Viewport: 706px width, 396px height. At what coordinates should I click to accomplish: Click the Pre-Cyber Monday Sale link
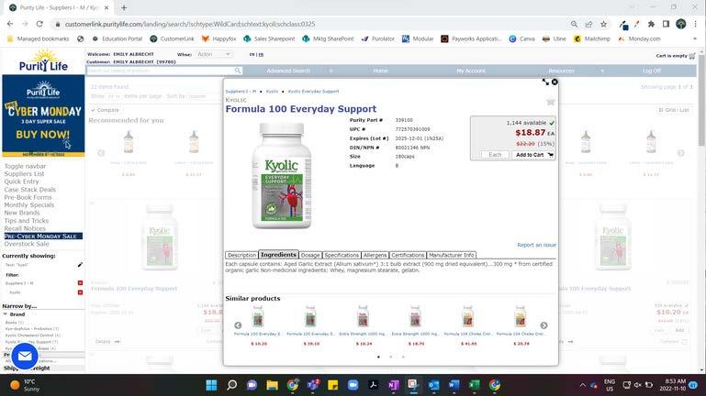tap(43, 236)
